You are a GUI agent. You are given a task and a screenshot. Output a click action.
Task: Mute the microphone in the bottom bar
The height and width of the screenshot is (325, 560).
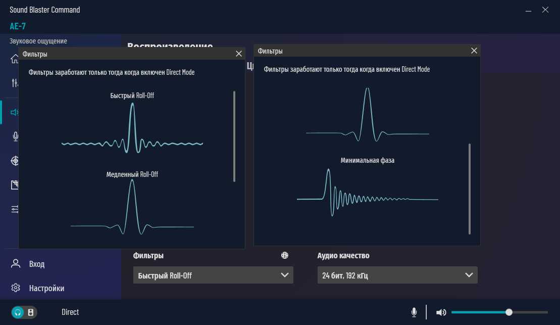click(x=414, y=312)
